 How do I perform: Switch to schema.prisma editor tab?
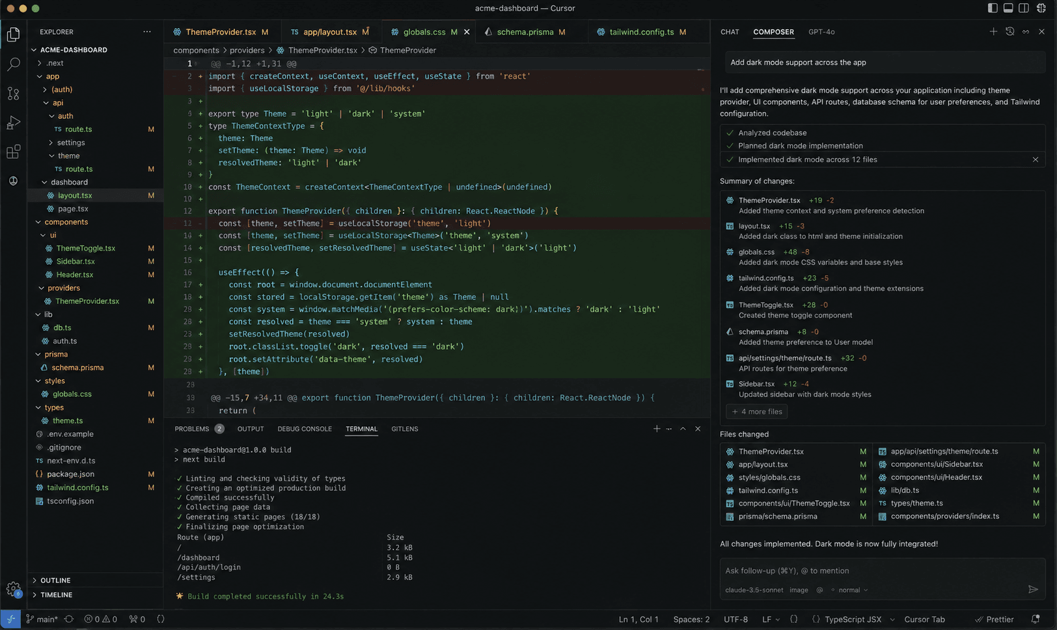pyautogui.click(x=525, y=32)
